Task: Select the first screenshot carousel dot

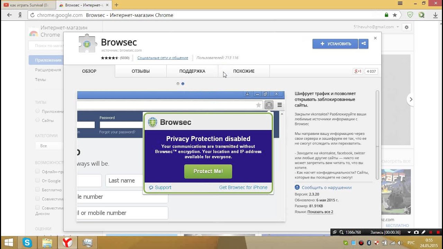Action: pyautogui.click(x=178, y=84)
